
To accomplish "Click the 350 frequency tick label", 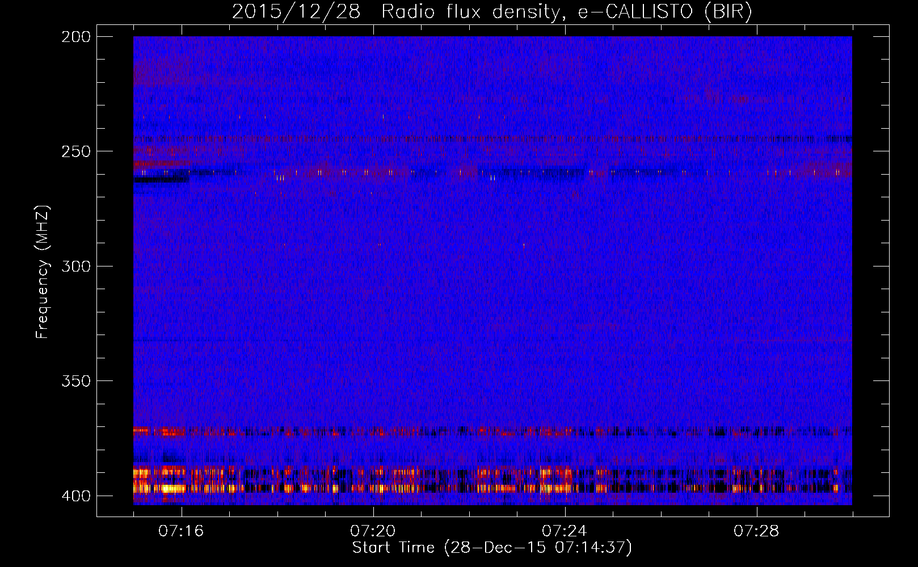I will [75, 381].
